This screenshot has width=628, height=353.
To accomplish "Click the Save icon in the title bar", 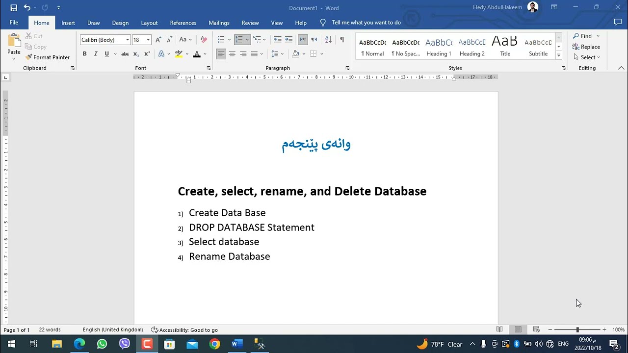I will (14, 8).
